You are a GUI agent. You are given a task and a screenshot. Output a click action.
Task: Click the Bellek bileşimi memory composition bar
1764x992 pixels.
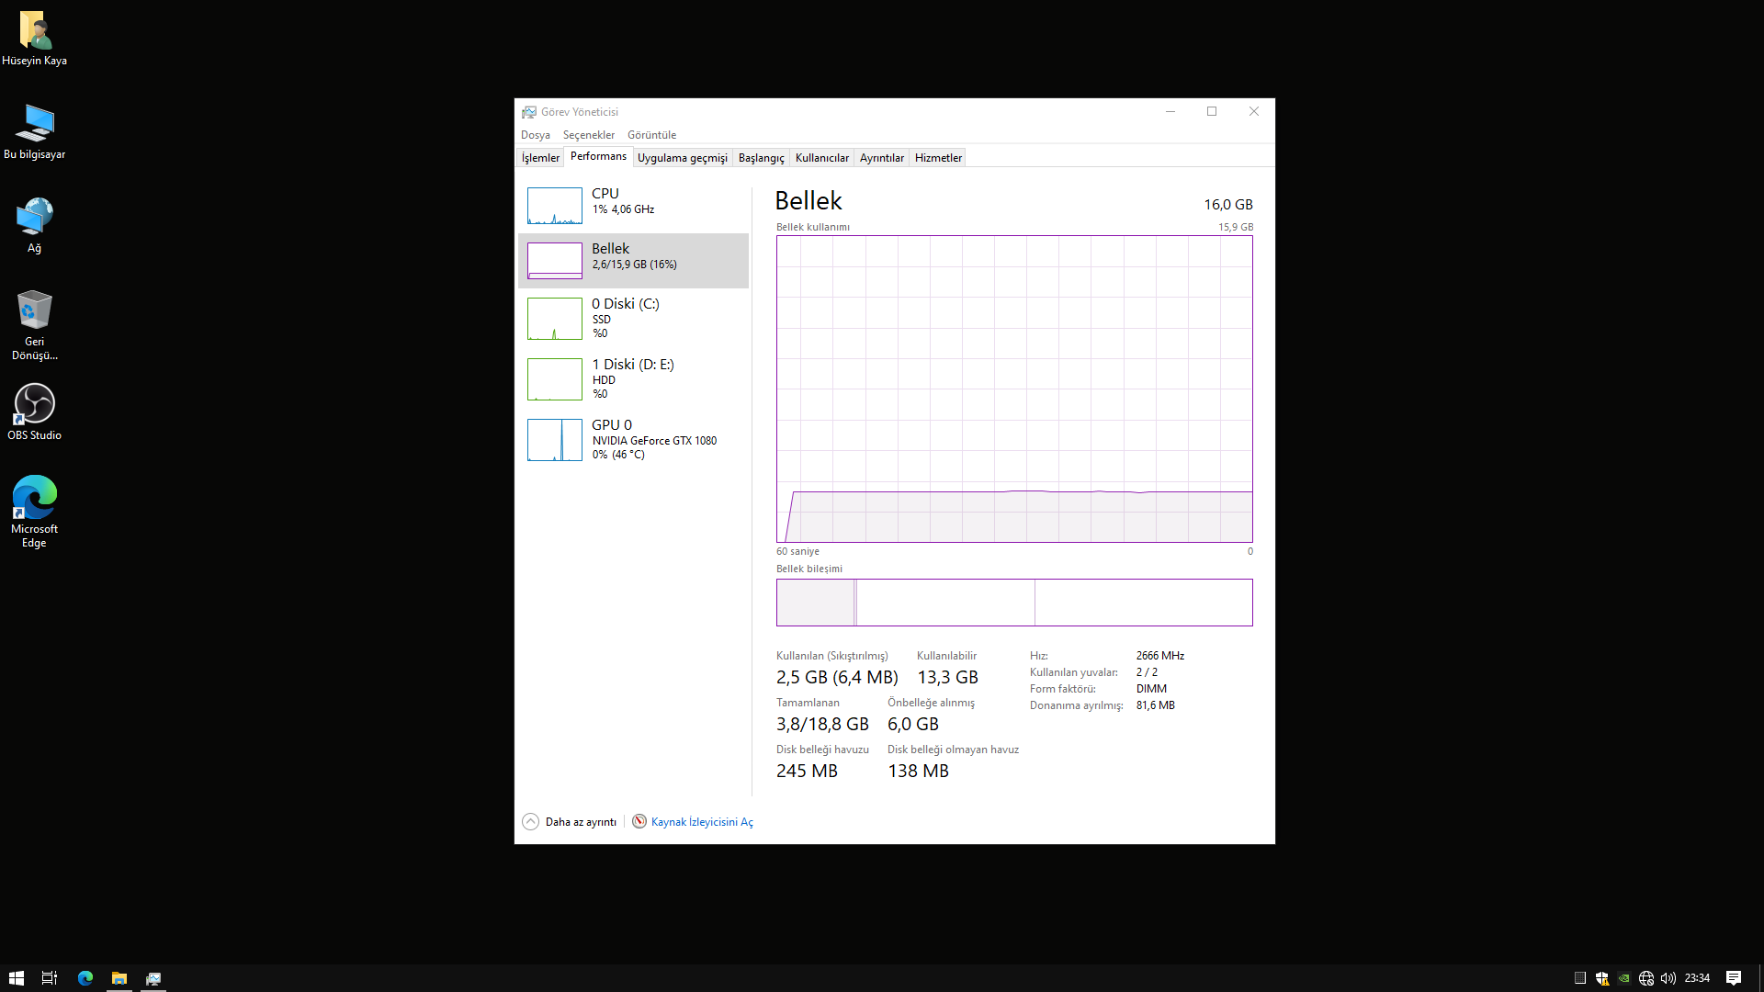coord(1013,603)
